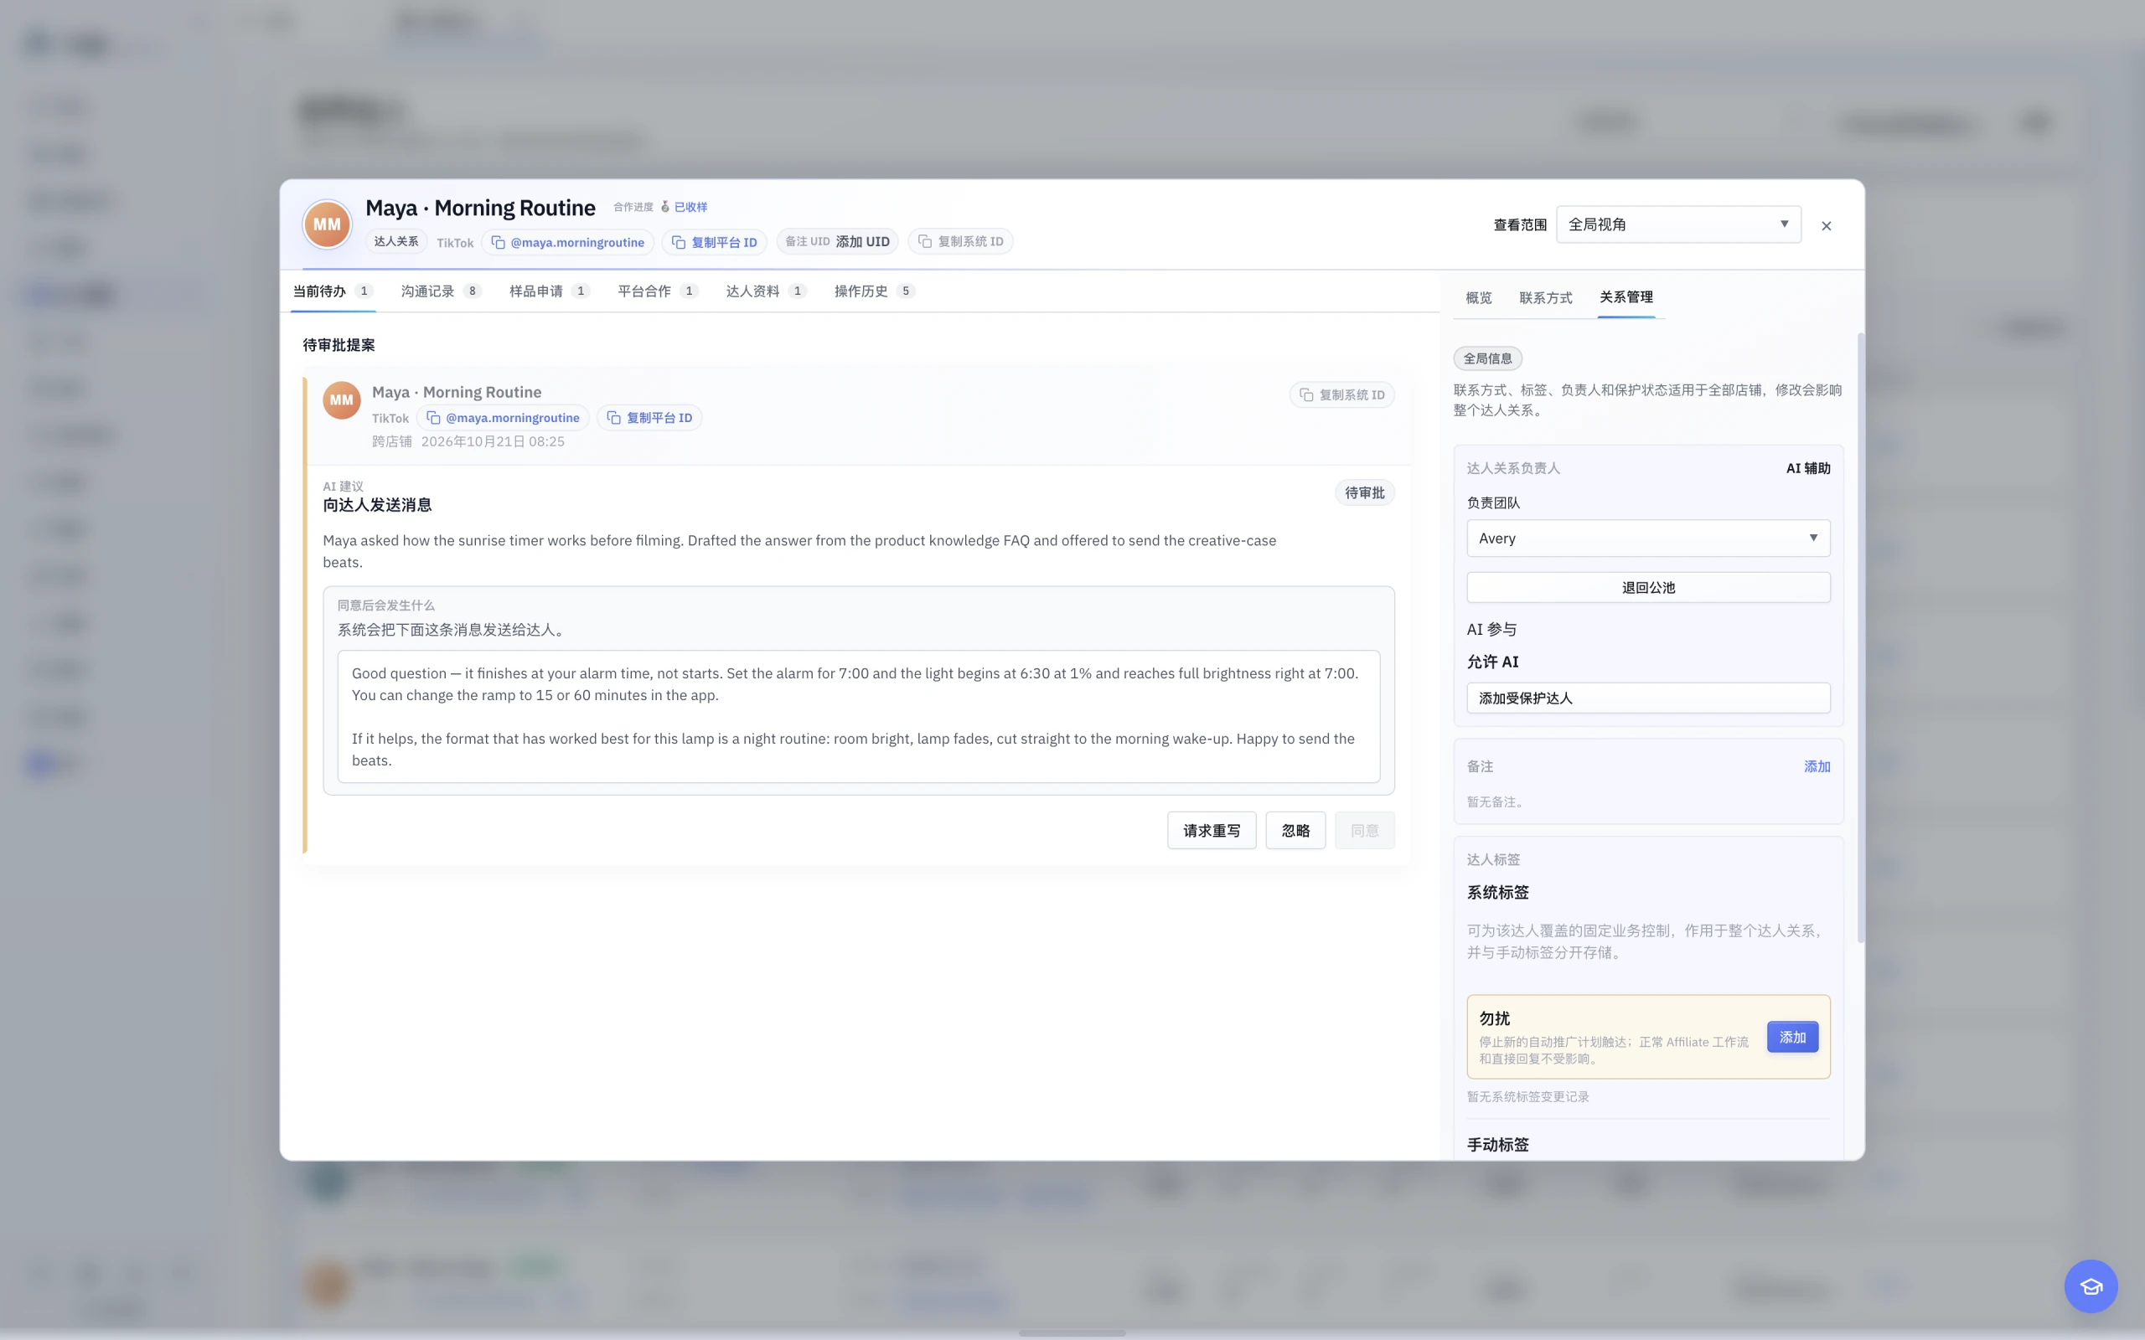Click the 同意 approve button
The height and width of the screenshot is (1340, 2145).
pos(1364,831)
